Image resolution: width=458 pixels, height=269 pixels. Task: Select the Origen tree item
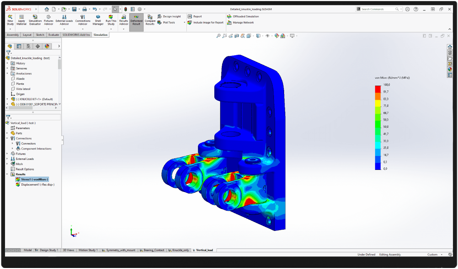point(18,94)
